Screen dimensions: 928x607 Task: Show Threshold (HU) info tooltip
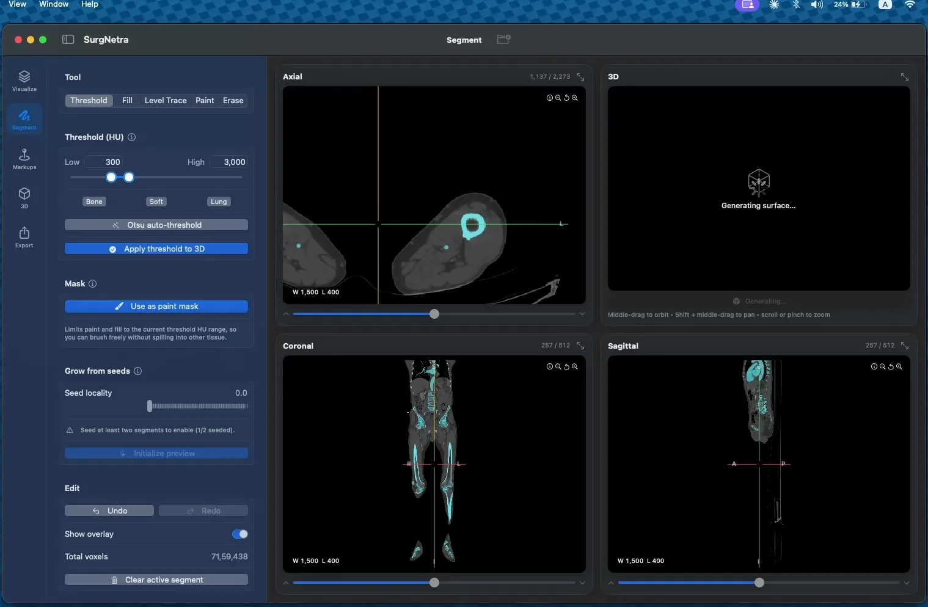coord(132,137)
